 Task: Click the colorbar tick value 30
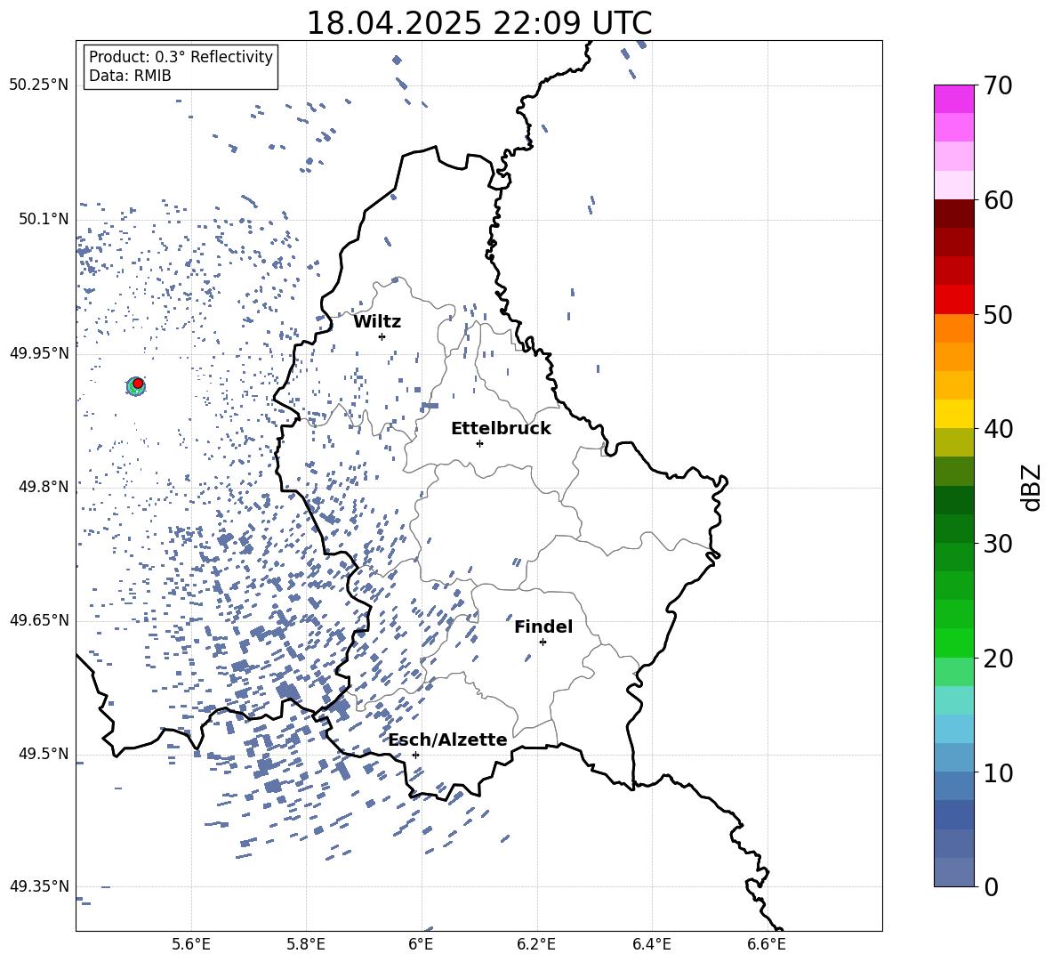(998, 543)
